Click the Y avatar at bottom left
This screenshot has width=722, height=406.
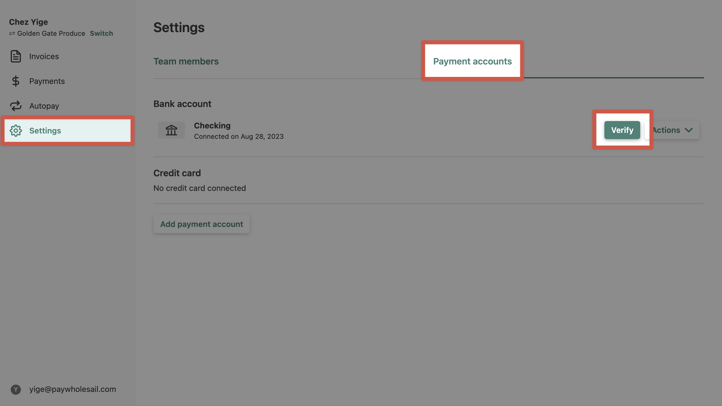(x=16, y=389)
